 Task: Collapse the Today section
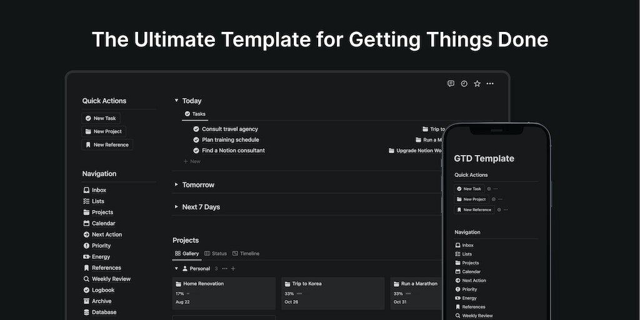176,101
